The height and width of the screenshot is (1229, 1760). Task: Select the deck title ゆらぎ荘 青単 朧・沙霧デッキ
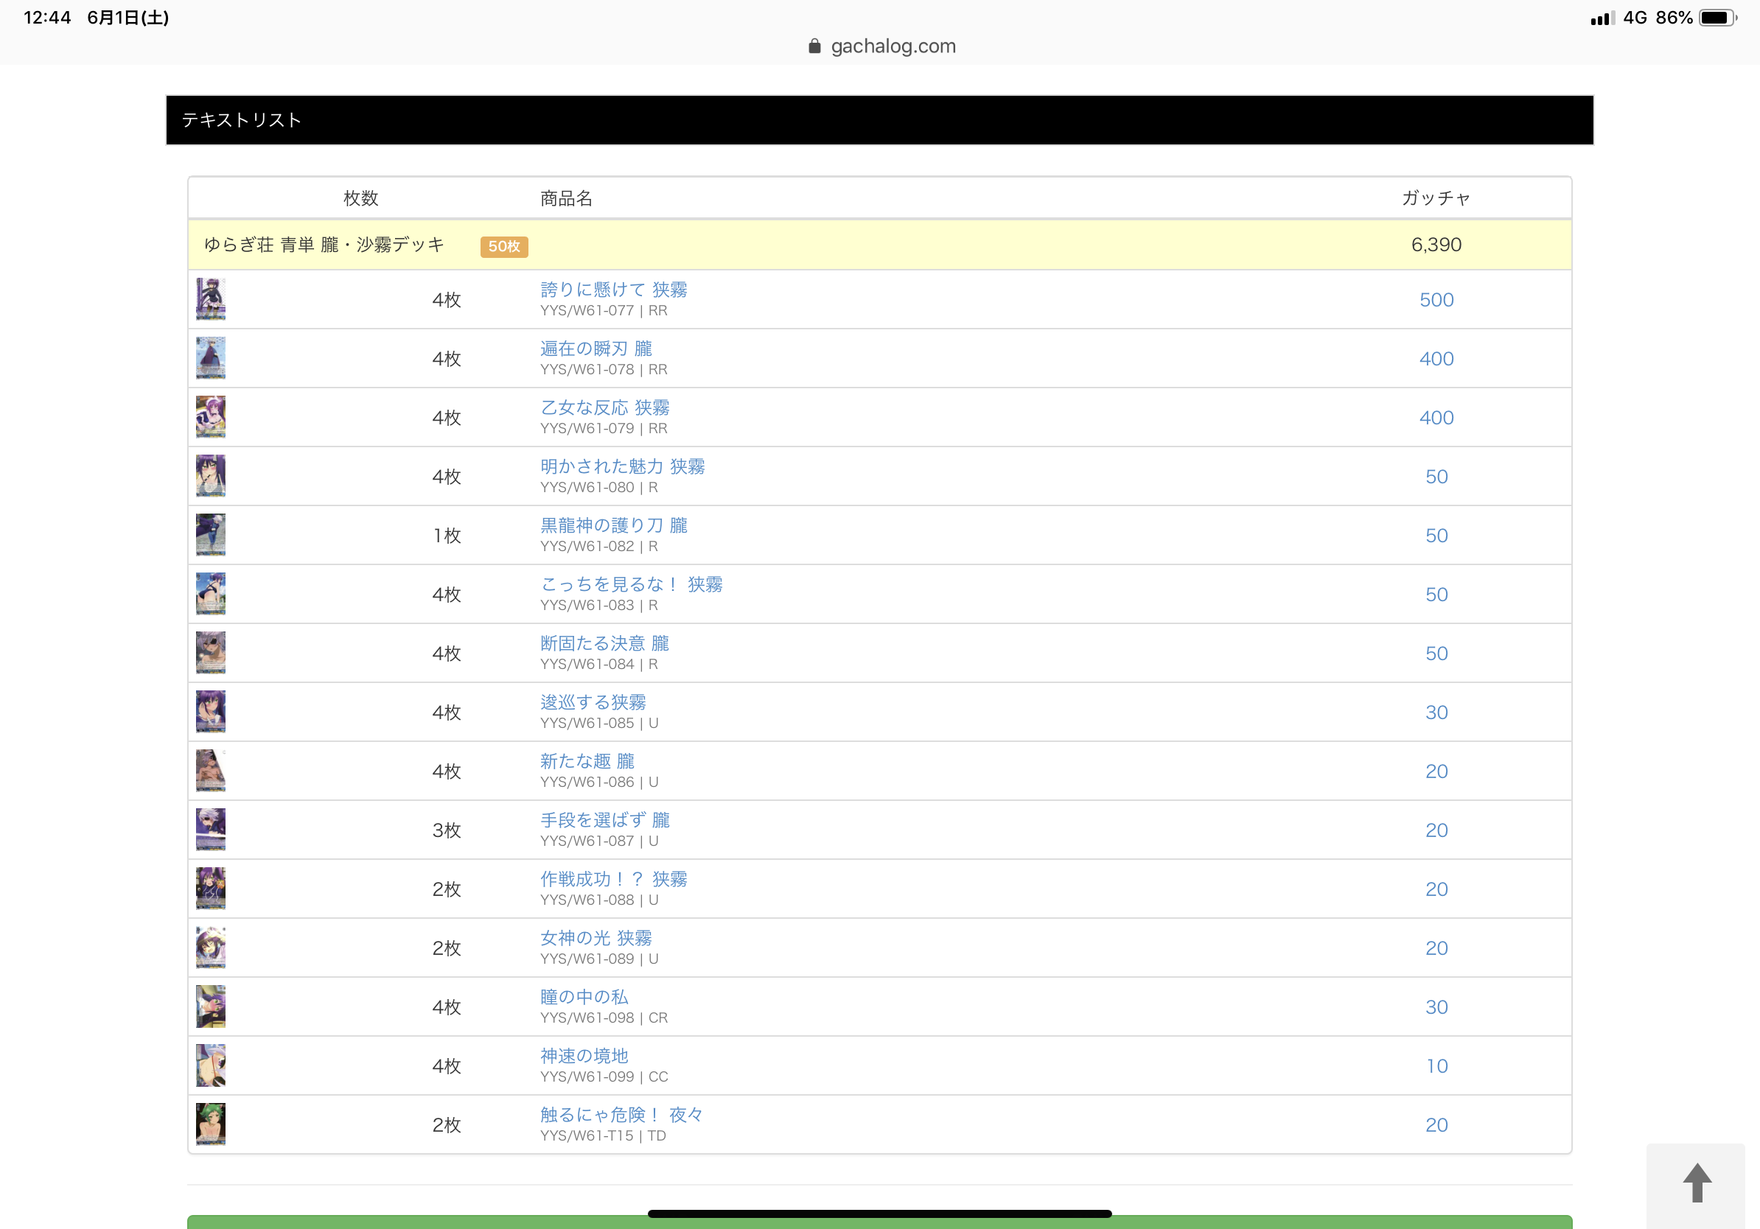tap(324, 245)
